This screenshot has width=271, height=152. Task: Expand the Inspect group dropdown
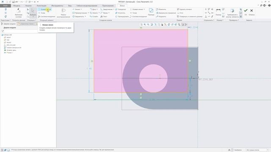pyautogui.click(x=234, y=20)
